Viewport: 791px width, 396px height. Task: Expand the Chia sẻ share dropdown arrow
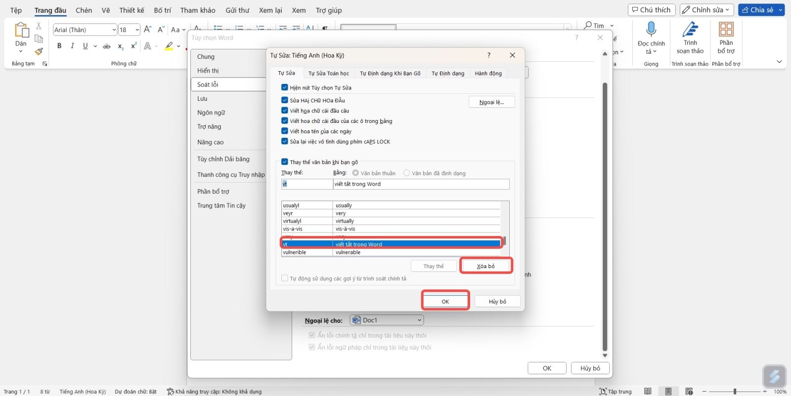pyautogui.click(x=781, y=10)
